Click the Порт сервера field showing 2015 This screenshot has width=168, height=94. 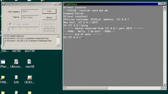[x=30, y=11]
